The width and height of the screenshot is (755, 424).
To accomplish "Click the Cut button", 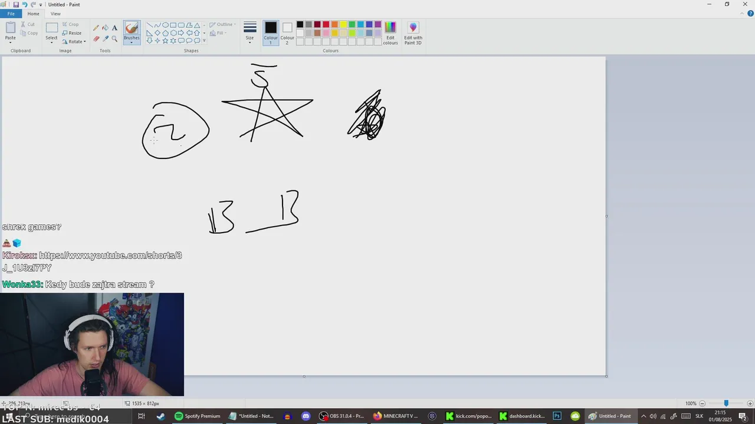I will tap(27, 25).
